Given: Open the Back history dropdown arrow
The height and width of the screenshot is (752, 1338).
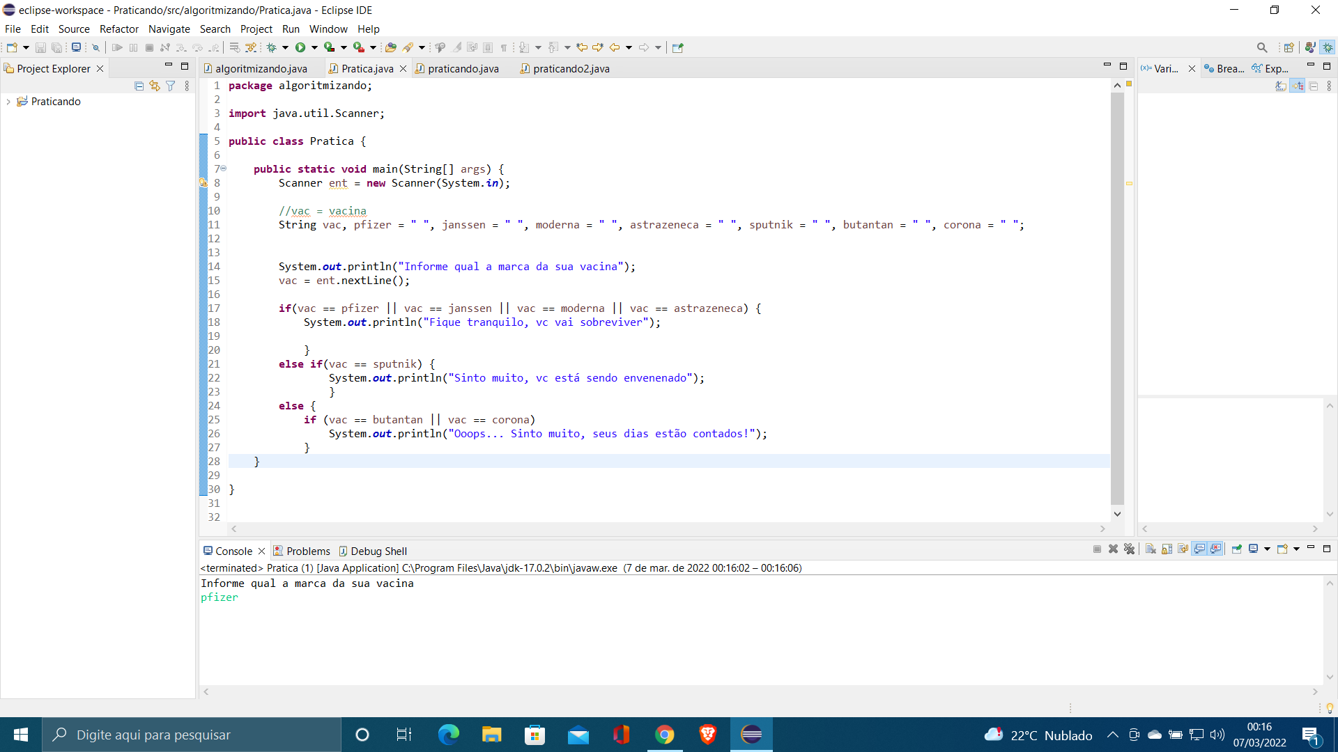Looking at the screenshot, I should [629, 47].
